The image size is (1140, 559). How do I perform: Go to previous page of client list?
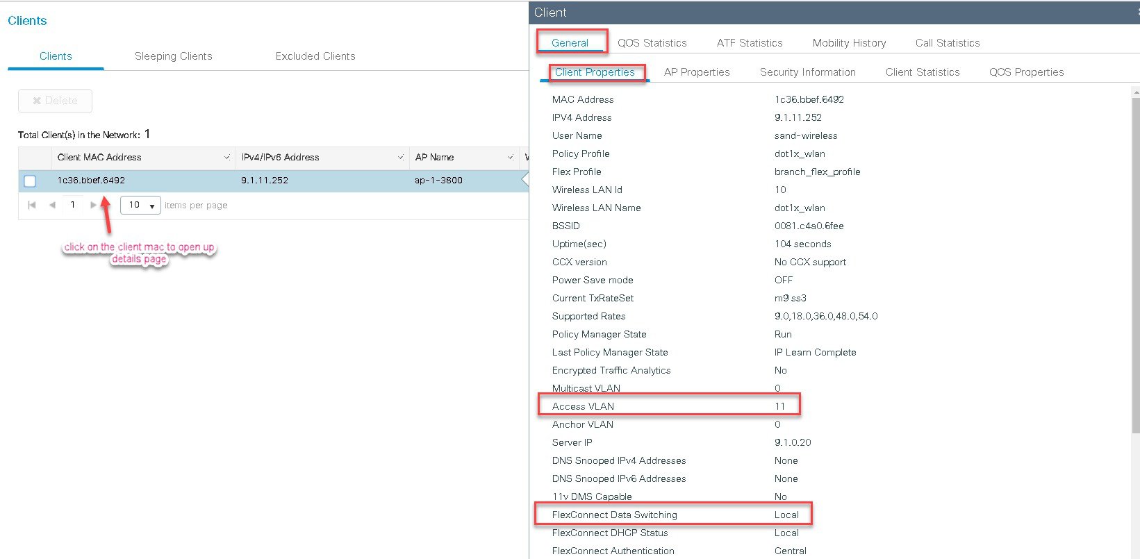(x=52, y=205)
